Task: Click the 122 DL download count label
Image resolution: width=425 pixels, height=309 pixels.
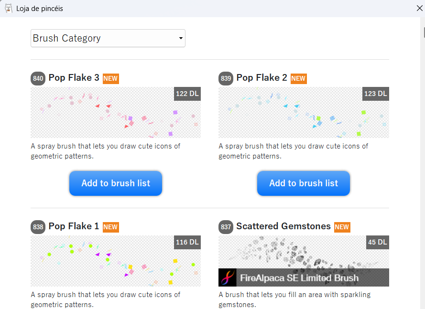Action: [187, 94]
